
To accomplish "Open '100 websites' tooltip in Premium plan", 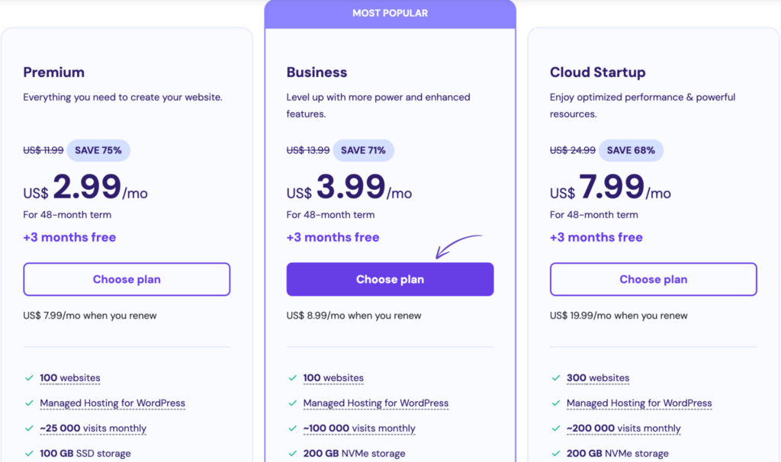I will pyautogui.click(x=69, y=378).
